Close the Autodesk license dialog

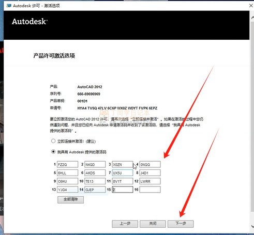click(251, 6)
